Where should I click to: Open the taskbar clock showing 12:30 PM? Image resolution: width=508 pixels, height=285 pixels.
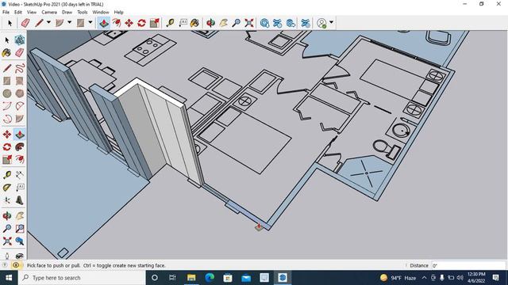coord(476,278)
